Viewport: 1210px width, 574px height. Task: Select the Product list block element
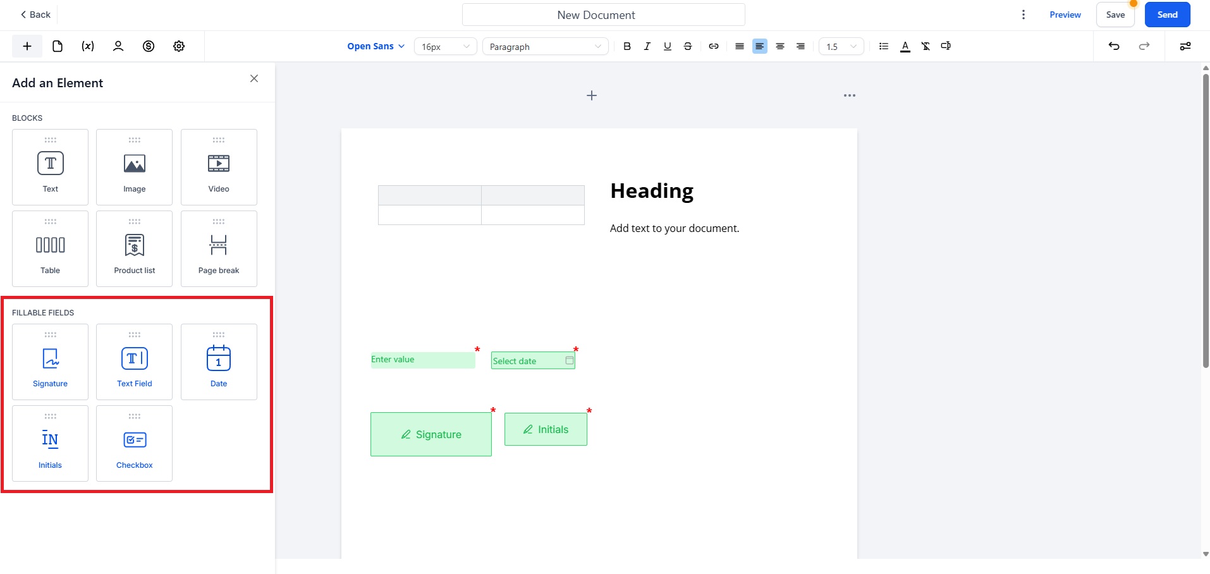(x=134, y=248)
